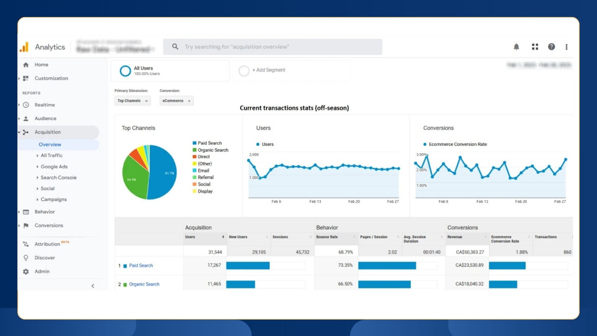Click the help question mark icon
597x336 pixels.
point(551,47)
